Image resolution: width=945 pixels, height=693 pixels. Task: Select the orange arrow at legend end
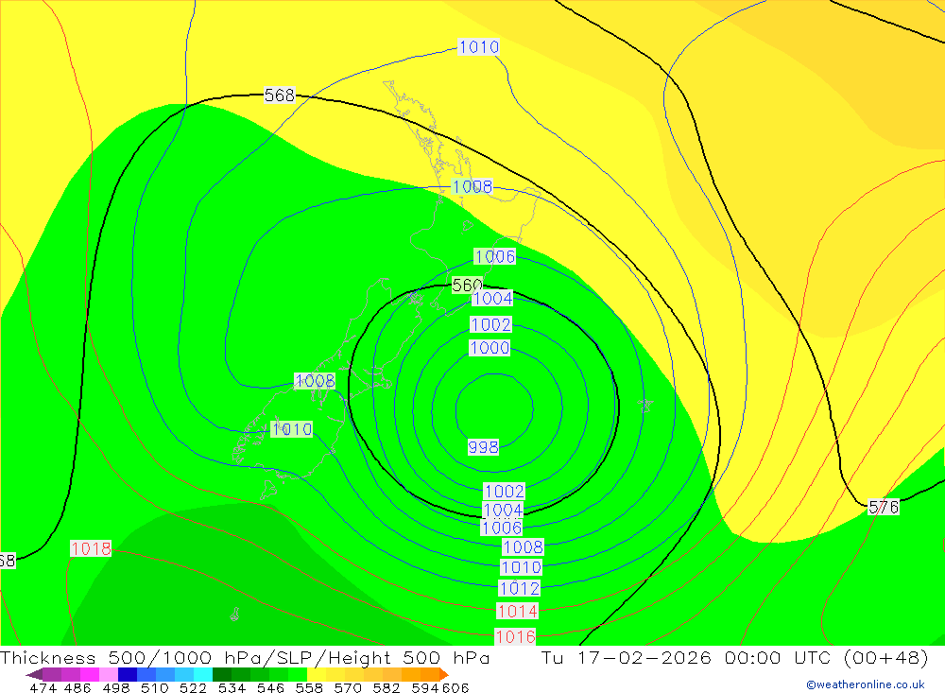click(x=443, y=674)
